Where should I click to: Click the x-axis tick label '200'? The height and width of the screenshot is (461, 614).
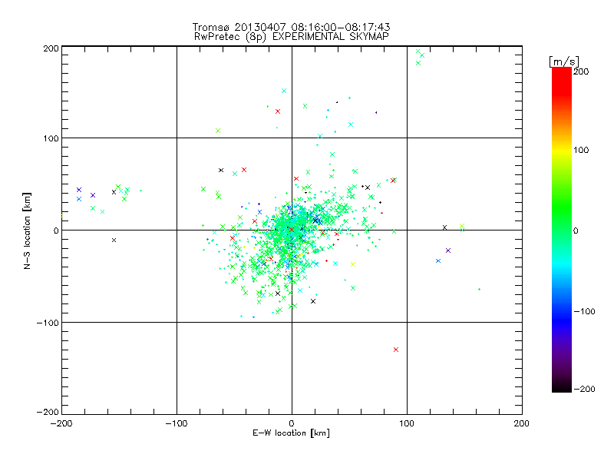522,423
